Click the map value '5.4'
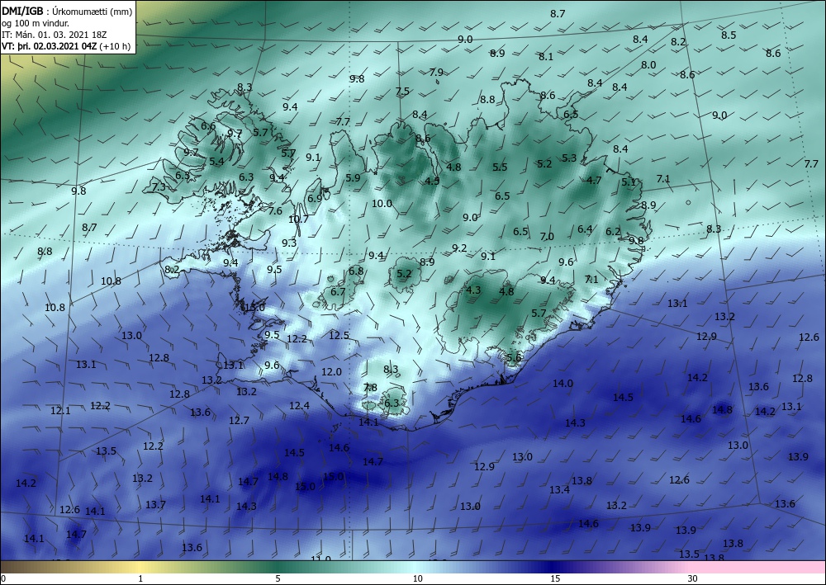826x585 pixels. click(x=216, y=162)
